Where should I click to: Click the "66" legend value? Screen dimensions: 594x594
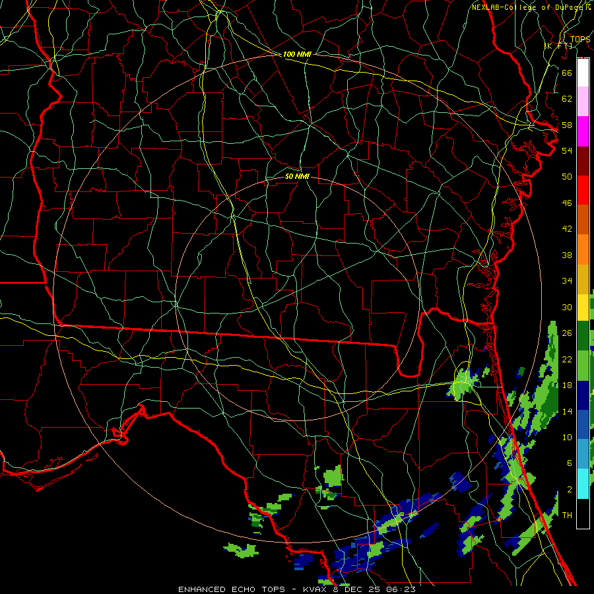click(x=567, y=73)
